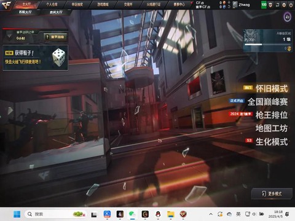
Task: Choose 枪王排位 ranked mode
Action: coord(272,115)
